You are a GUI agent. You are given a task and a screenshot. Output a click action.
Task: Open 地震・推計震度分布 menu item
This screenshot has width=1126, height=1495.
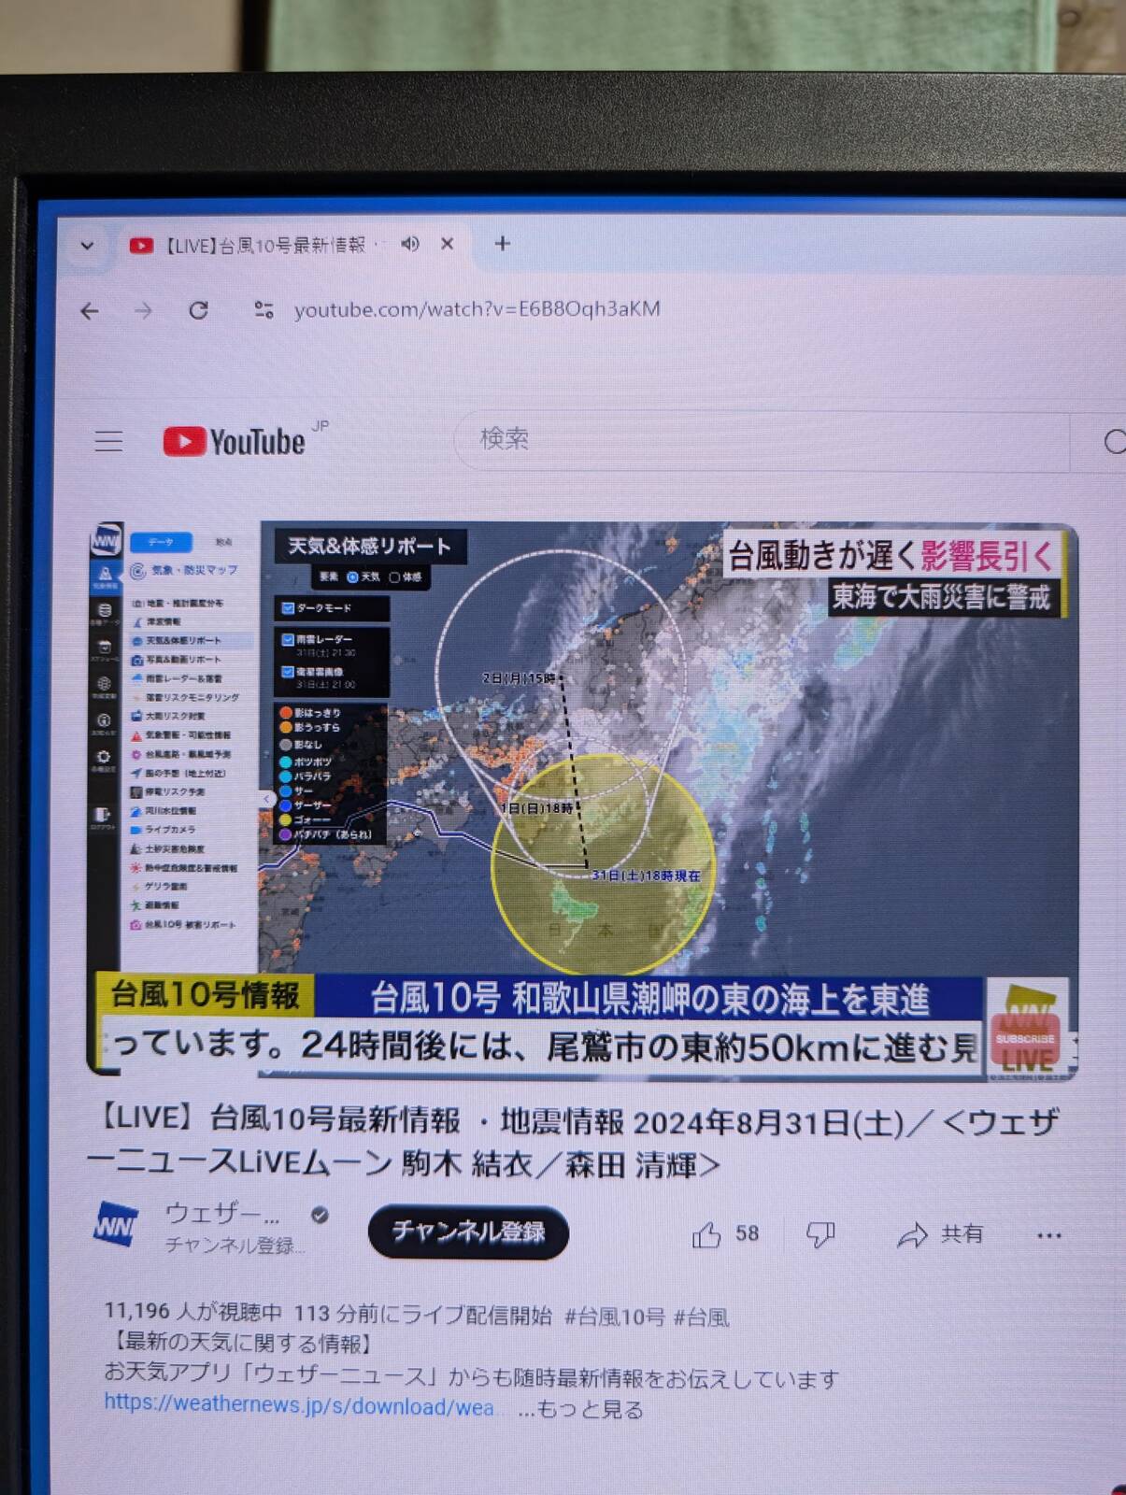(178, 604)
